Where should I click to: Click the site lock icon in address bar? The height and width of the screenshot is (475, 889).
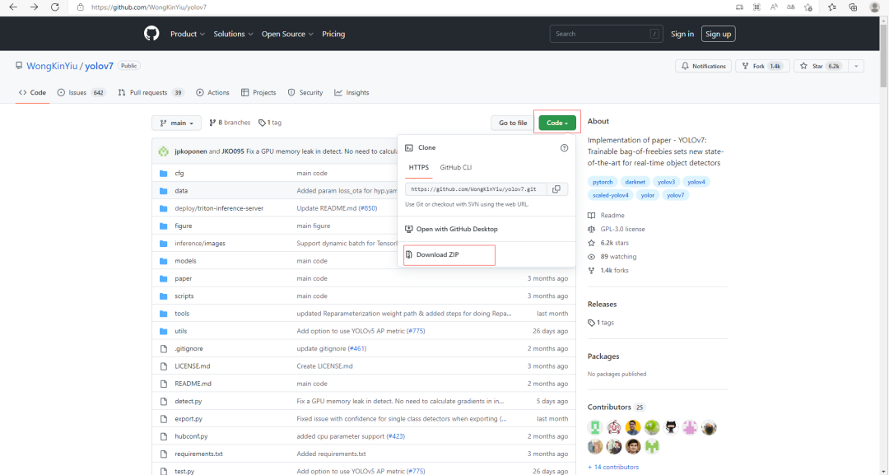click(x=81, y=7)
